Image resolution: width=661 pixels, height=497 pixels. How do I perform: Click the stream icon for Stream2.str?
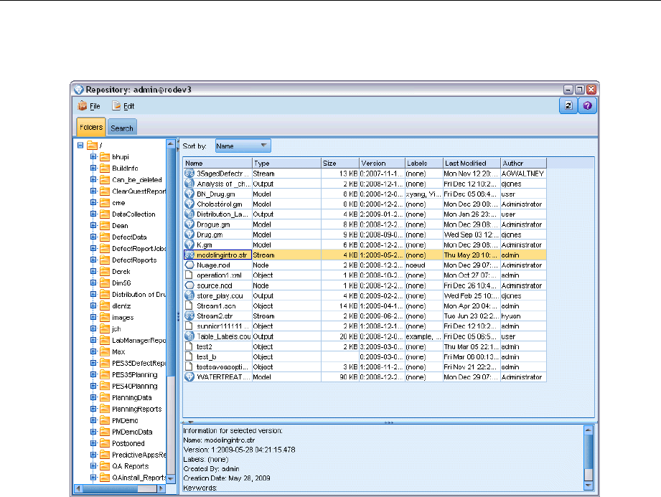coord(190,315)
